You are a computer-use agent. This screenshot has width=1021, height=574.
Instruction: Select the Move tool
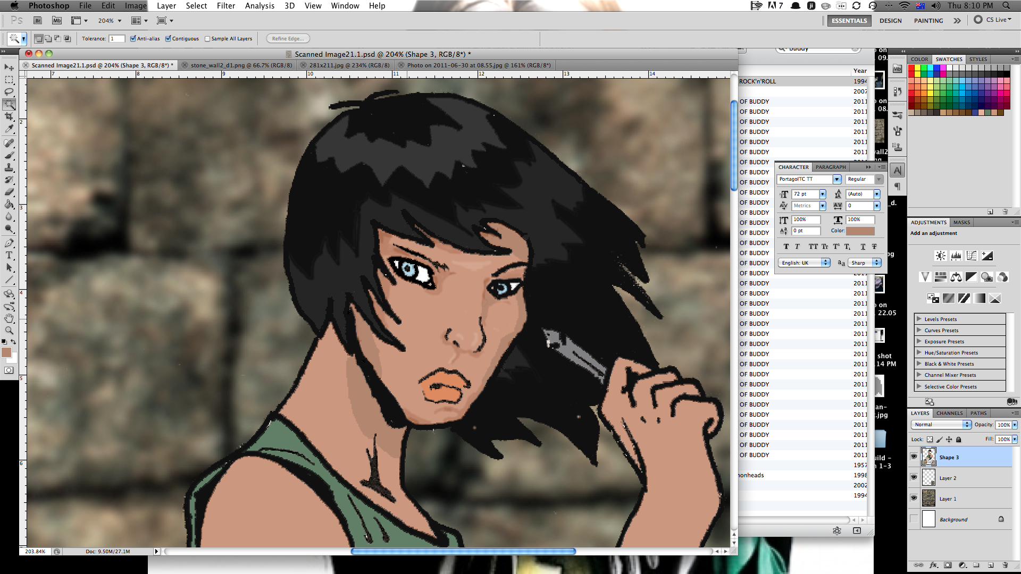9,67
